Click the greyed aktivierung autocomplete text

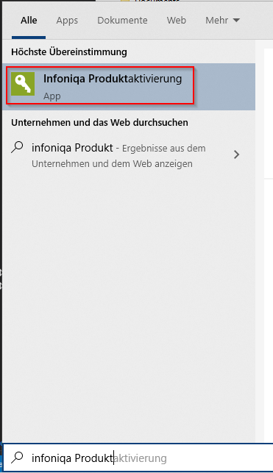[x=141, y=458]
